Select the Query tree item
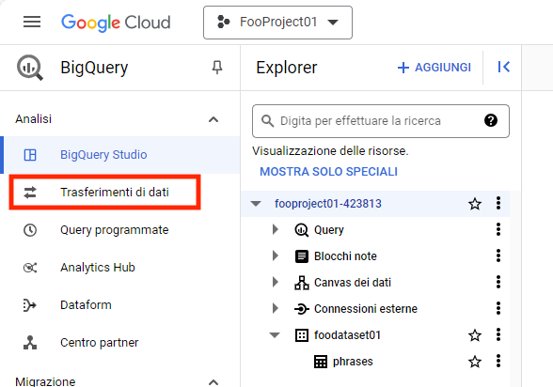Viewport: 553px width, 387px height. pos(329,230)
